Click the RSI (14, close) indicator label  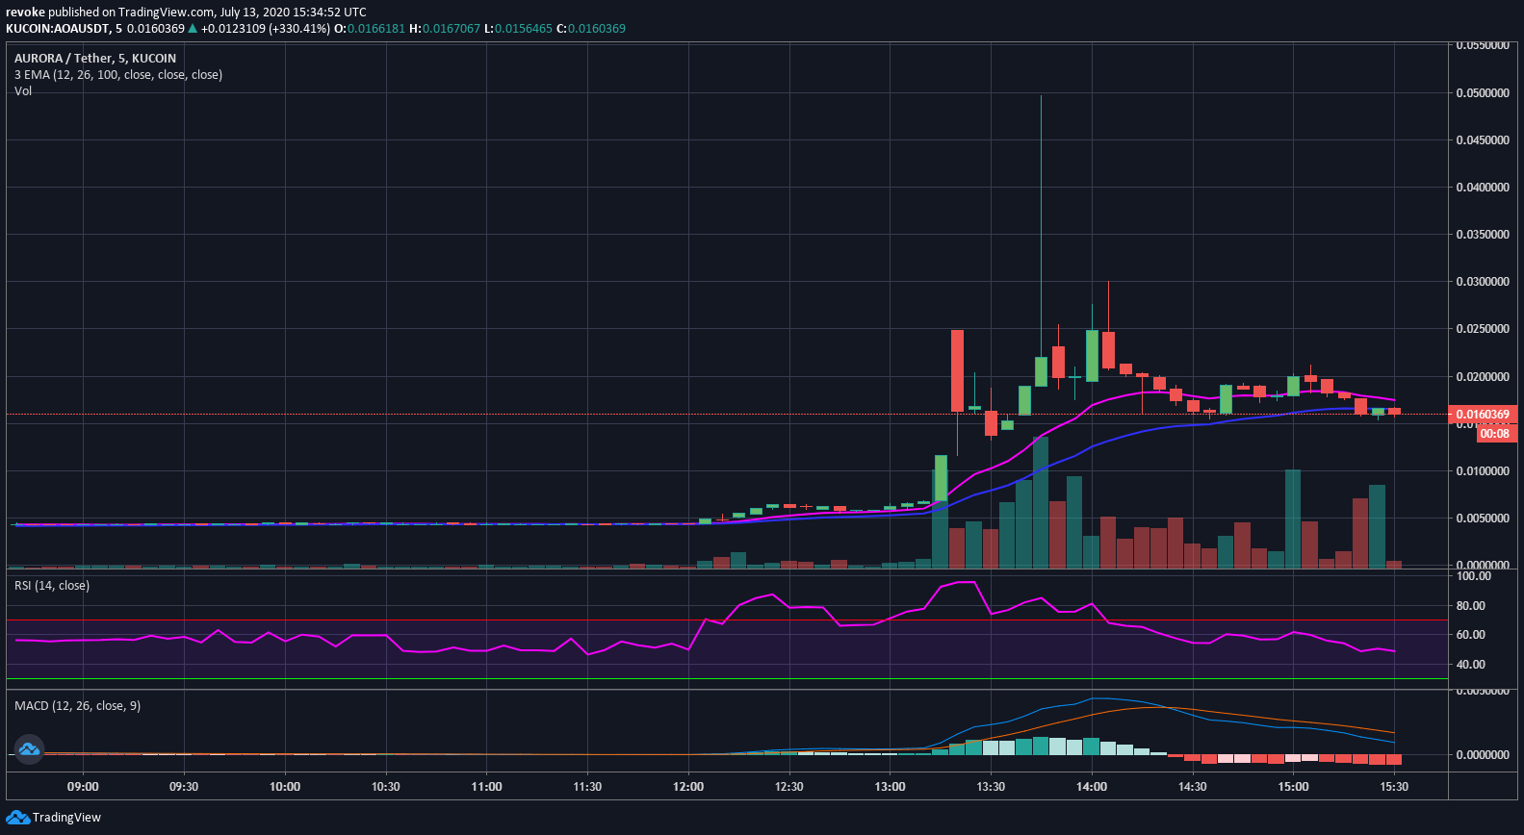coord(52,586)
